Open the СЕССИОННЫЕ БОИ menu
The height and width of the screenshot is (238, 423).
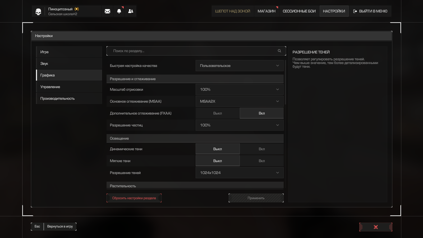pyautogui.click(x=299, y=11)
